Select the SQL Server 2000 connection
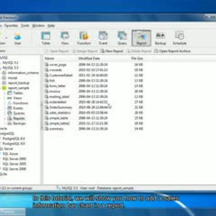 point(14,159)
